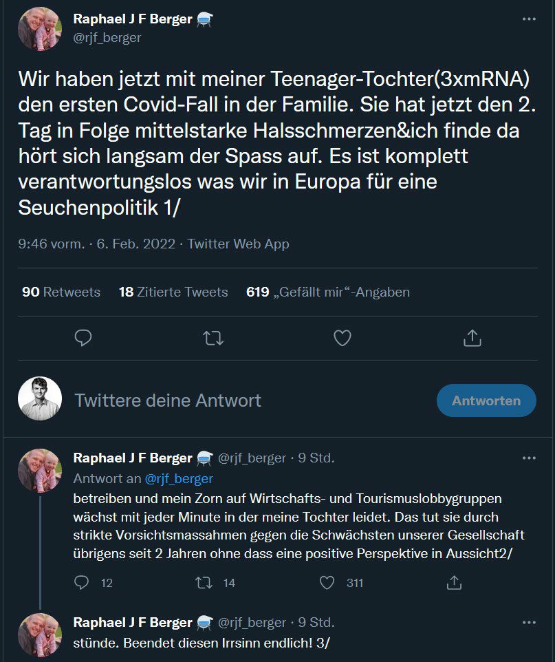Open more options on the 3/ reply tweet
This screenshot has width=555, height=662.
click(x=528, y=622)
